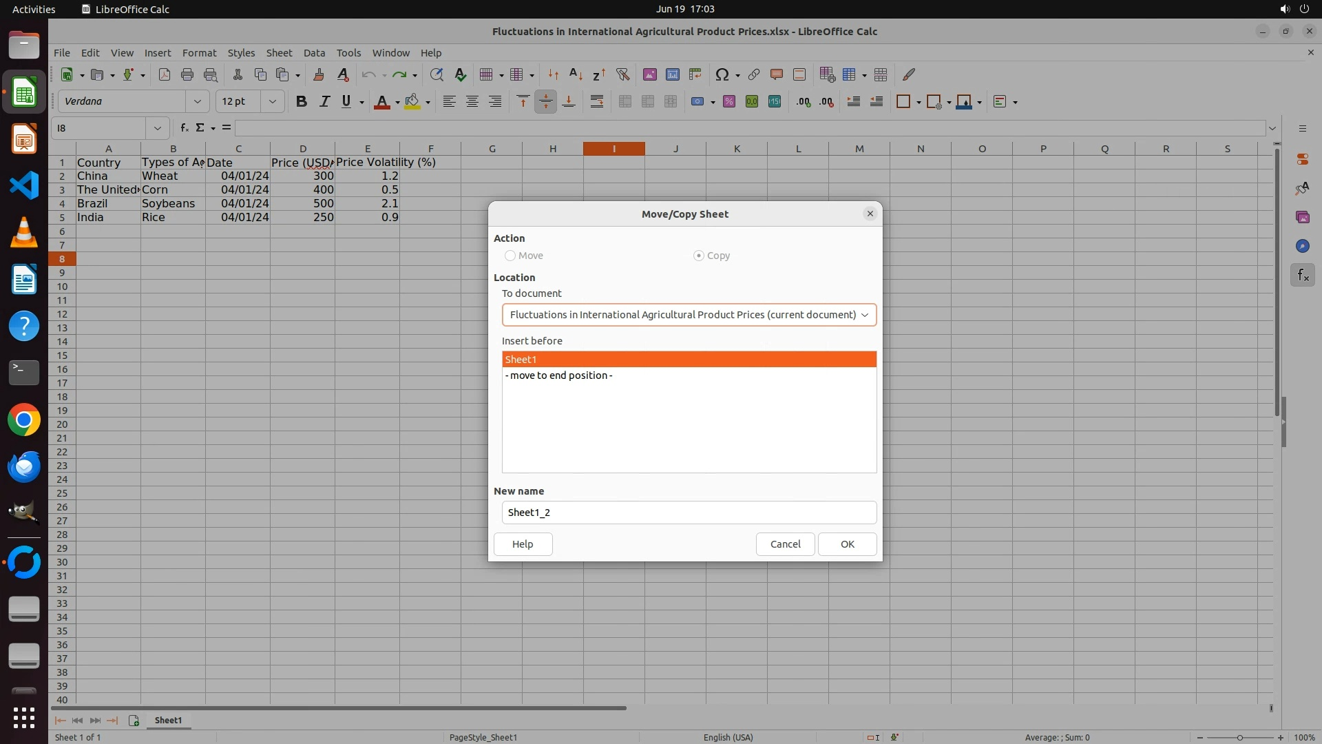The image size is (1322, 744).
Task: Click the Insert Chart icon
Action: pos(672,75)
